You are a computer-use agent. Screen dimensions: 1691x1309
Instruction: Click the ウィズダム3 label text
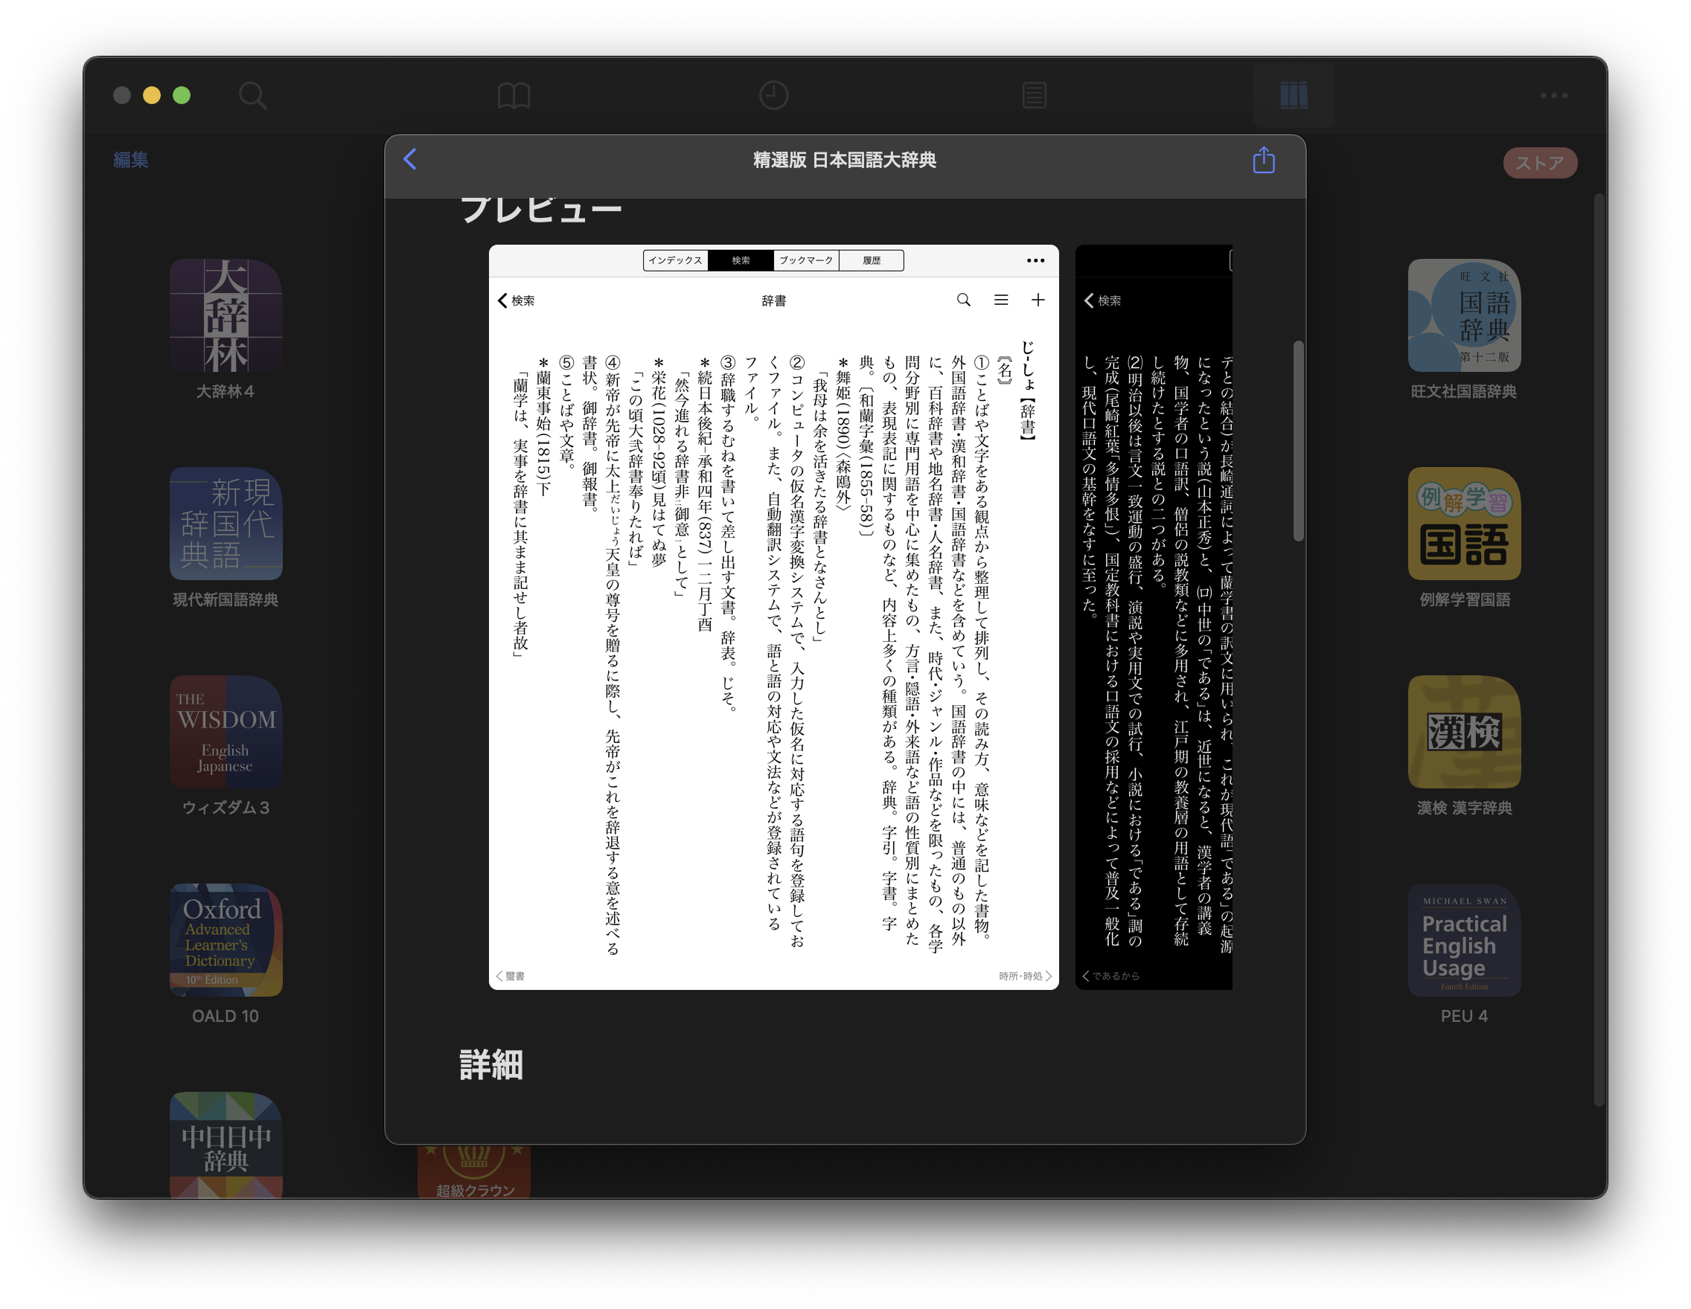226,808
